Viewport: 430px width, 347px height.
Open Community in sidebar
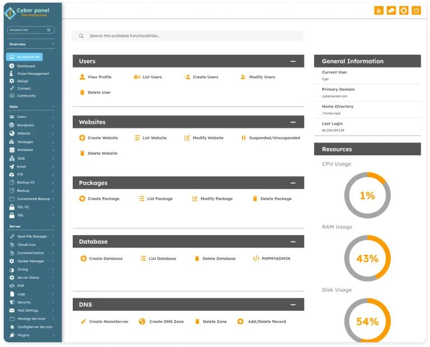pyautogui.click(x=22, y=96)
